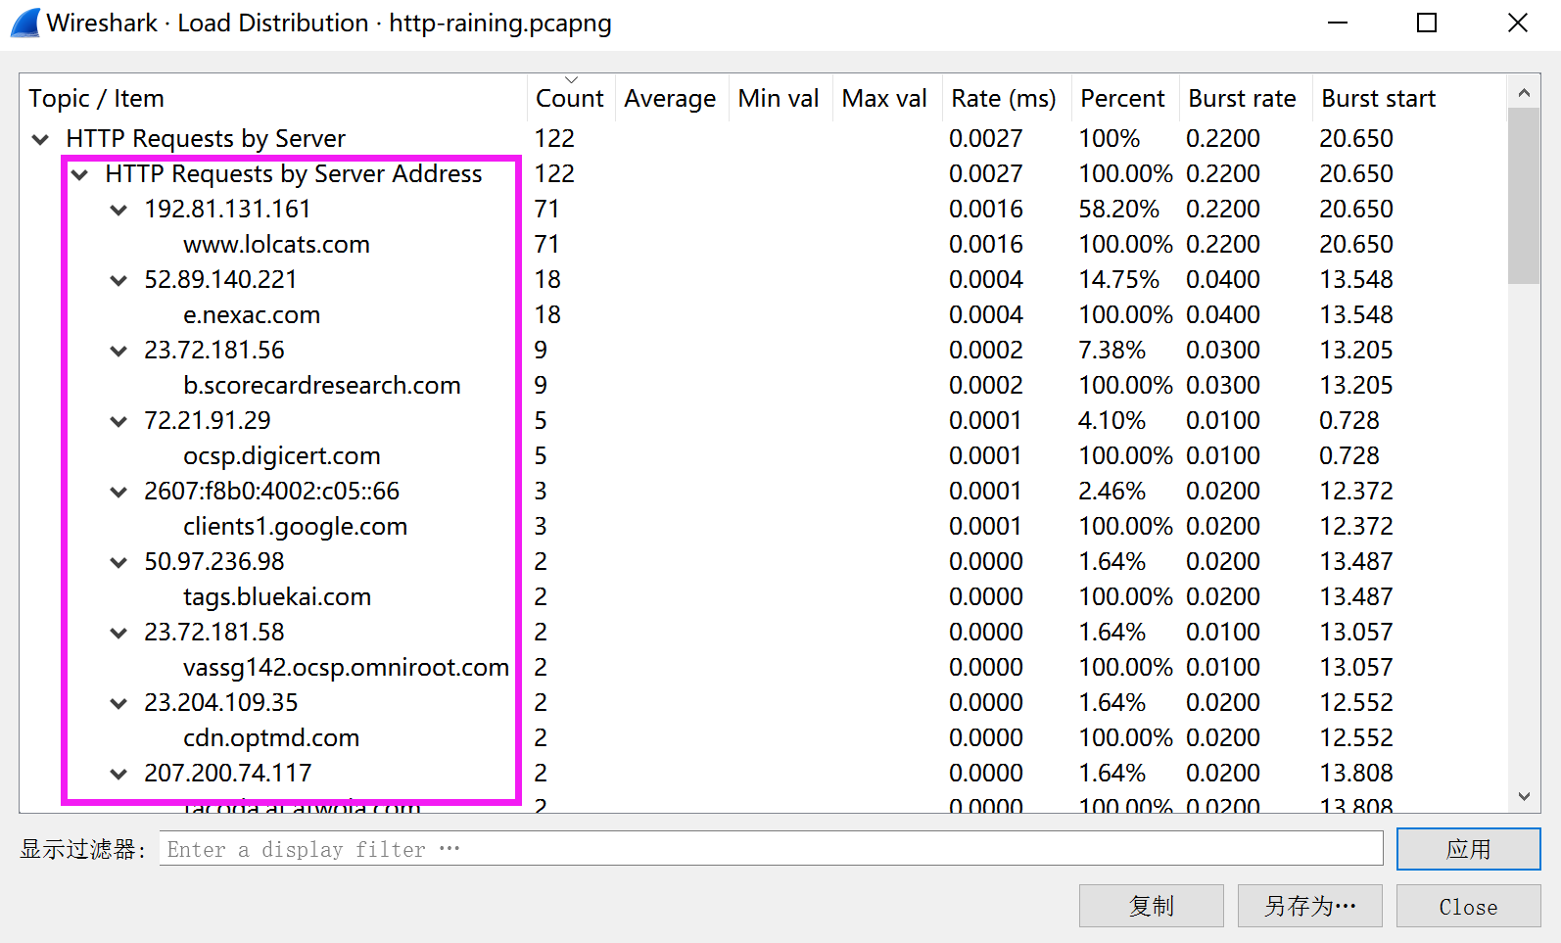Collapse the 72.21.91.29 tree node
1561x943 pixels.
(x=118, y=421)
